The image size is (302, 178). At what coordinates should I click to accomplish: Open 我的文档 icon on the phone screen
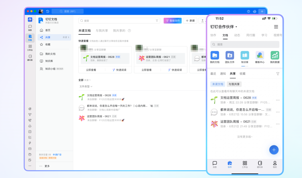pos(214,57)
